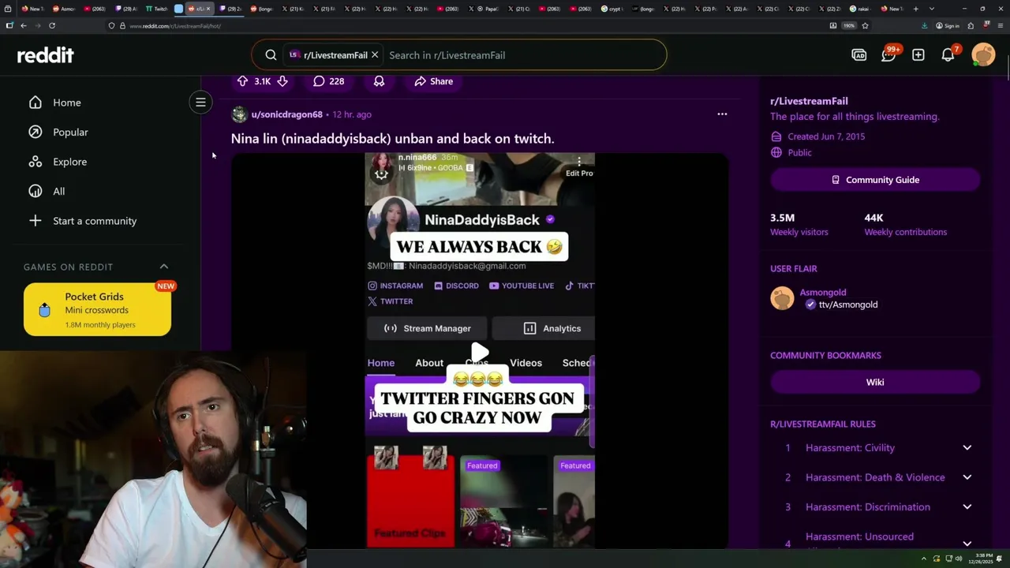Click the award icon on the post
The height and width of the screenshot is (568, 1010).
click(379, 81)
